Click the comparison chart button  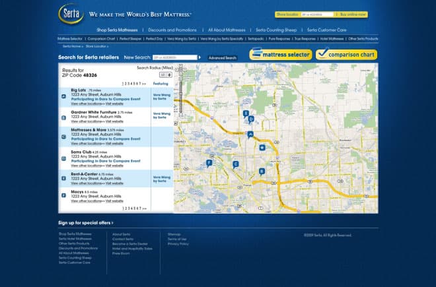point(346,55)
